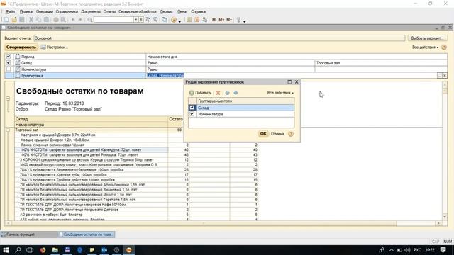454x255 pixels.
Task: Click the clear X button in Группировка row
Action: tap(445, 76)
